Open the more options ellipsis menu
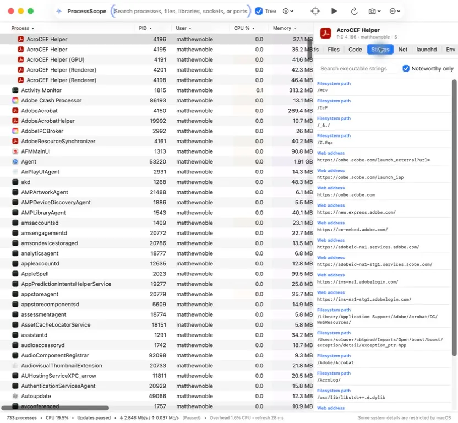This screenshot has height=423, width=458. point(395,11)
